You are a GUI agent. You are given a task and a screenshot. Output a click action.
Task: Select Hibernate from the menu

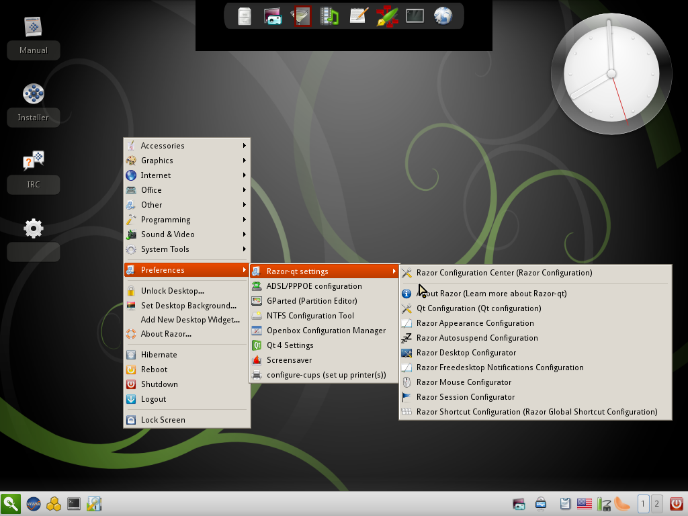[x=187, y=355]
